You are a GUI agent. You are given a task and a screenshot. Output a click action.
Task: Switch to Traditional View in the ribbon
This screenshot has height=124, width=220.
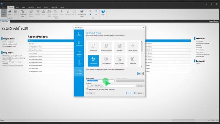(23, 13)
